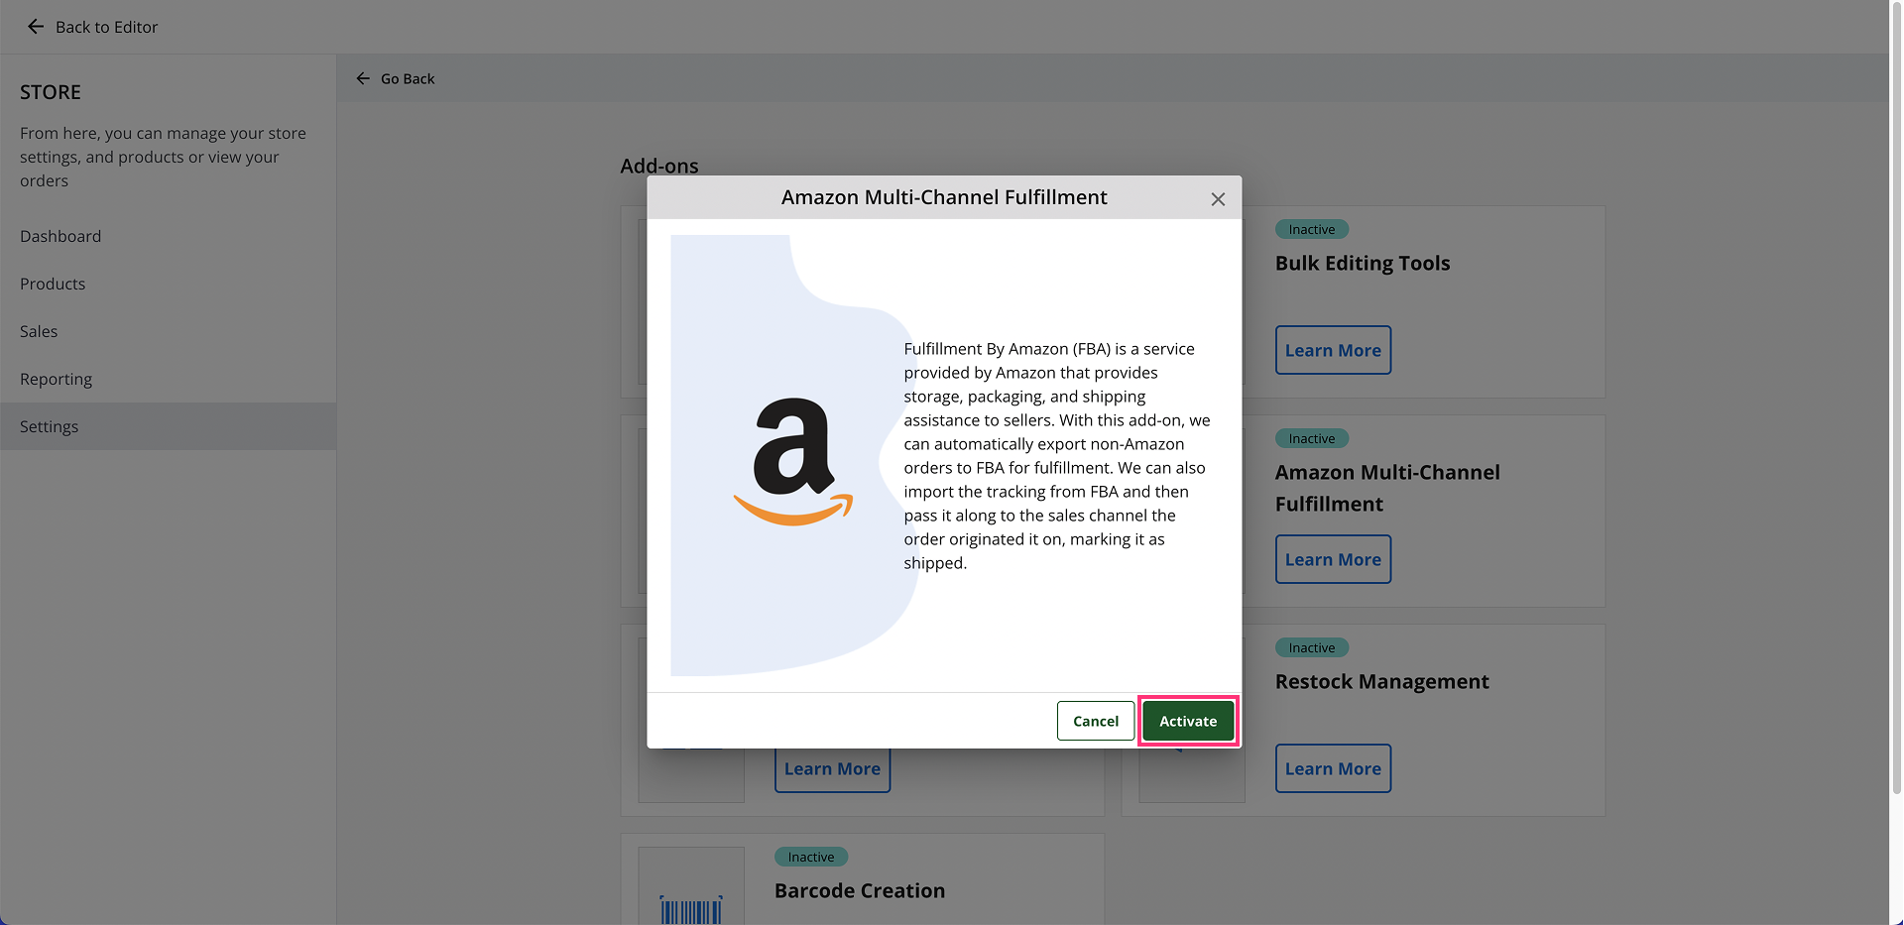
Task: Click the Learn More button below the dialog
Action: (832, 770)
